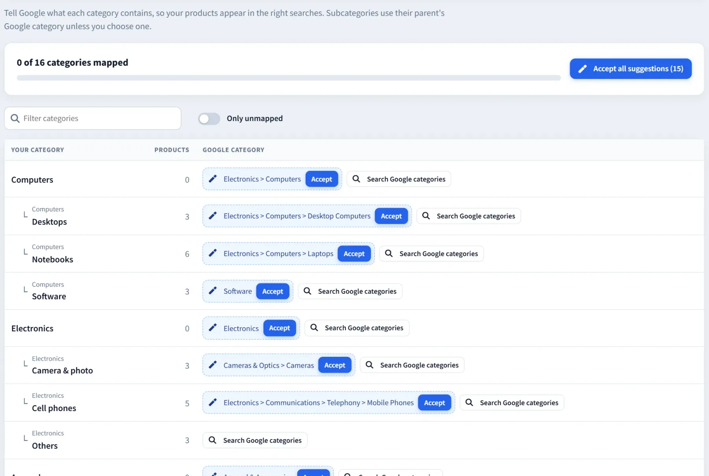Accept Mobile Phones suggestion for Cell phones

pyautogui.click(x=434, y=403)
